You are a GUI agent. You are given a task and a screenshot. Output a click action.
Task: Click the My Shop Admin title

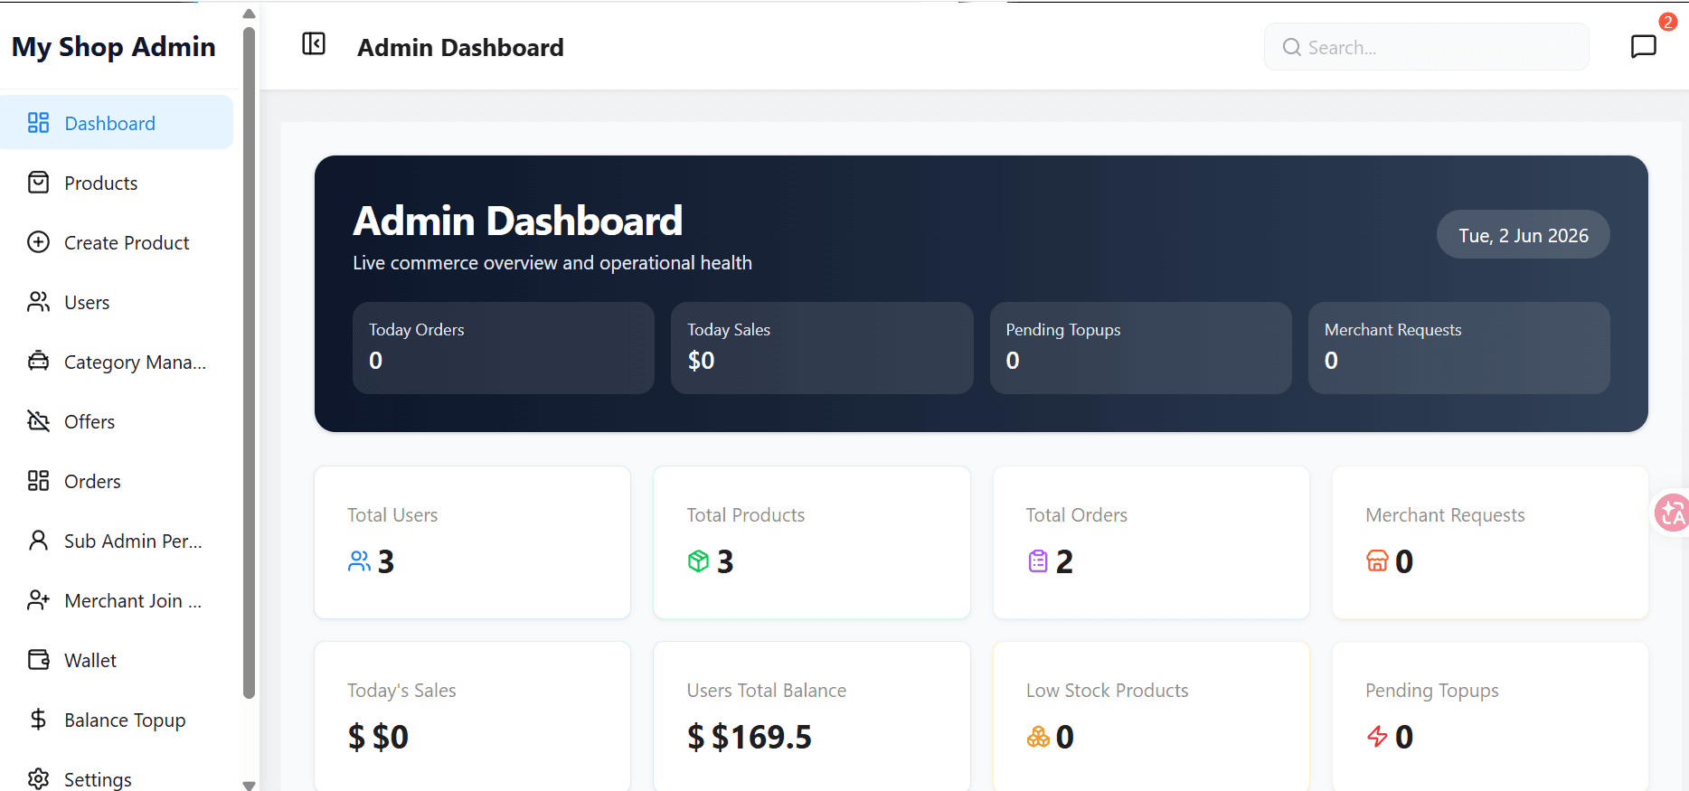(x=114, y=47)
